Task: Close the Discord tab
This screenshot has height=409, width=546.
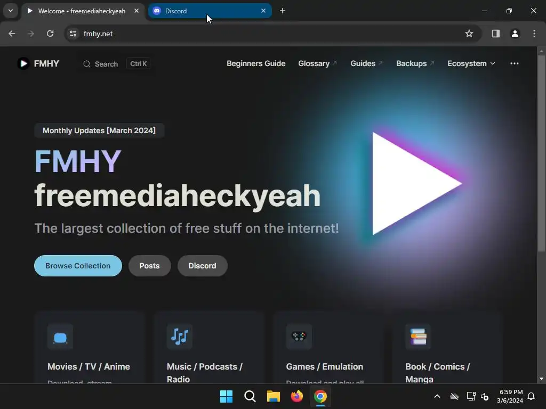Action: [263, 11]
